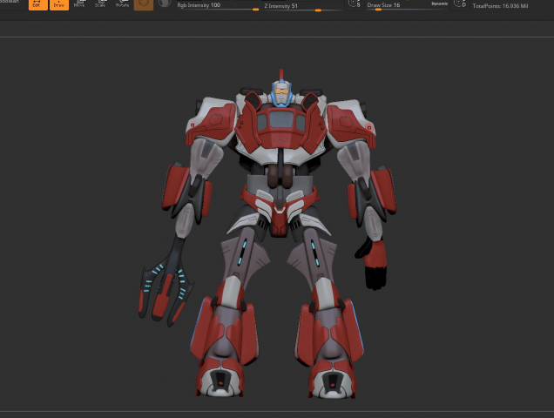This screenshot has height=418, width=554.
Task: Toggle Draw mode button
Action: [x=59, y=4]
